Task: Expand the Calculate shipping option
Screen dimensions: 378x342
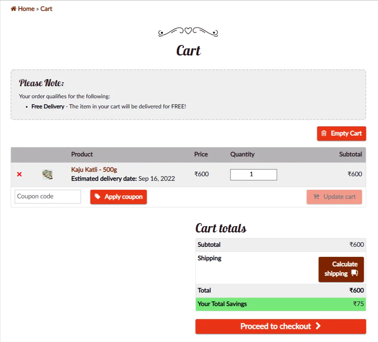Action: [x=341, y=269]
